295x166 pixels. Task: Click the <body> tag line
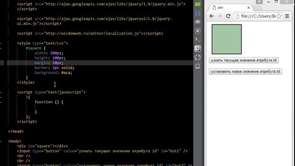tap(15, 141)
